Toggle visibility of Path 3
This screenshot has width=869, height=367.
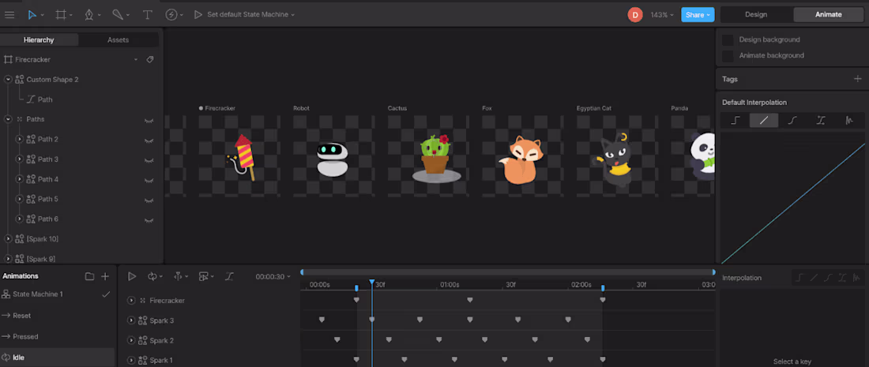pyautogui.click(x=149, y=159)
